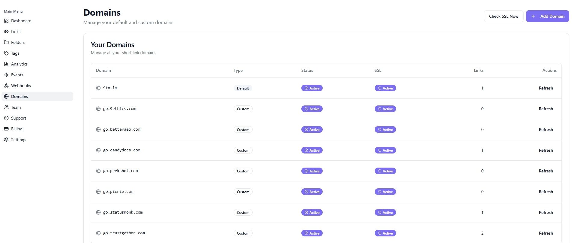
Task: Click links count 2 for go.trustgather.com
Action: coord(482,233)
